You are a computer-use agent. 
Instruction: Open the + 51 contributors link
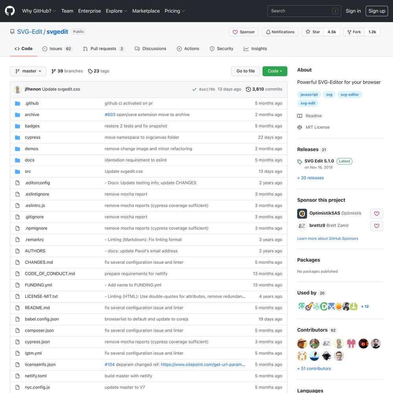tap(314, 369)
